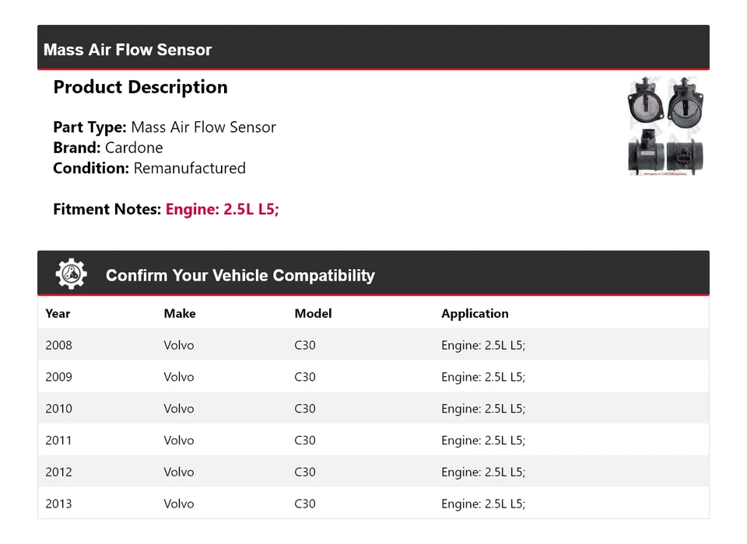This screenshot has width=747, height=544.
Task: Click Volvo in the 2010 row
Action: pos(179,409)
